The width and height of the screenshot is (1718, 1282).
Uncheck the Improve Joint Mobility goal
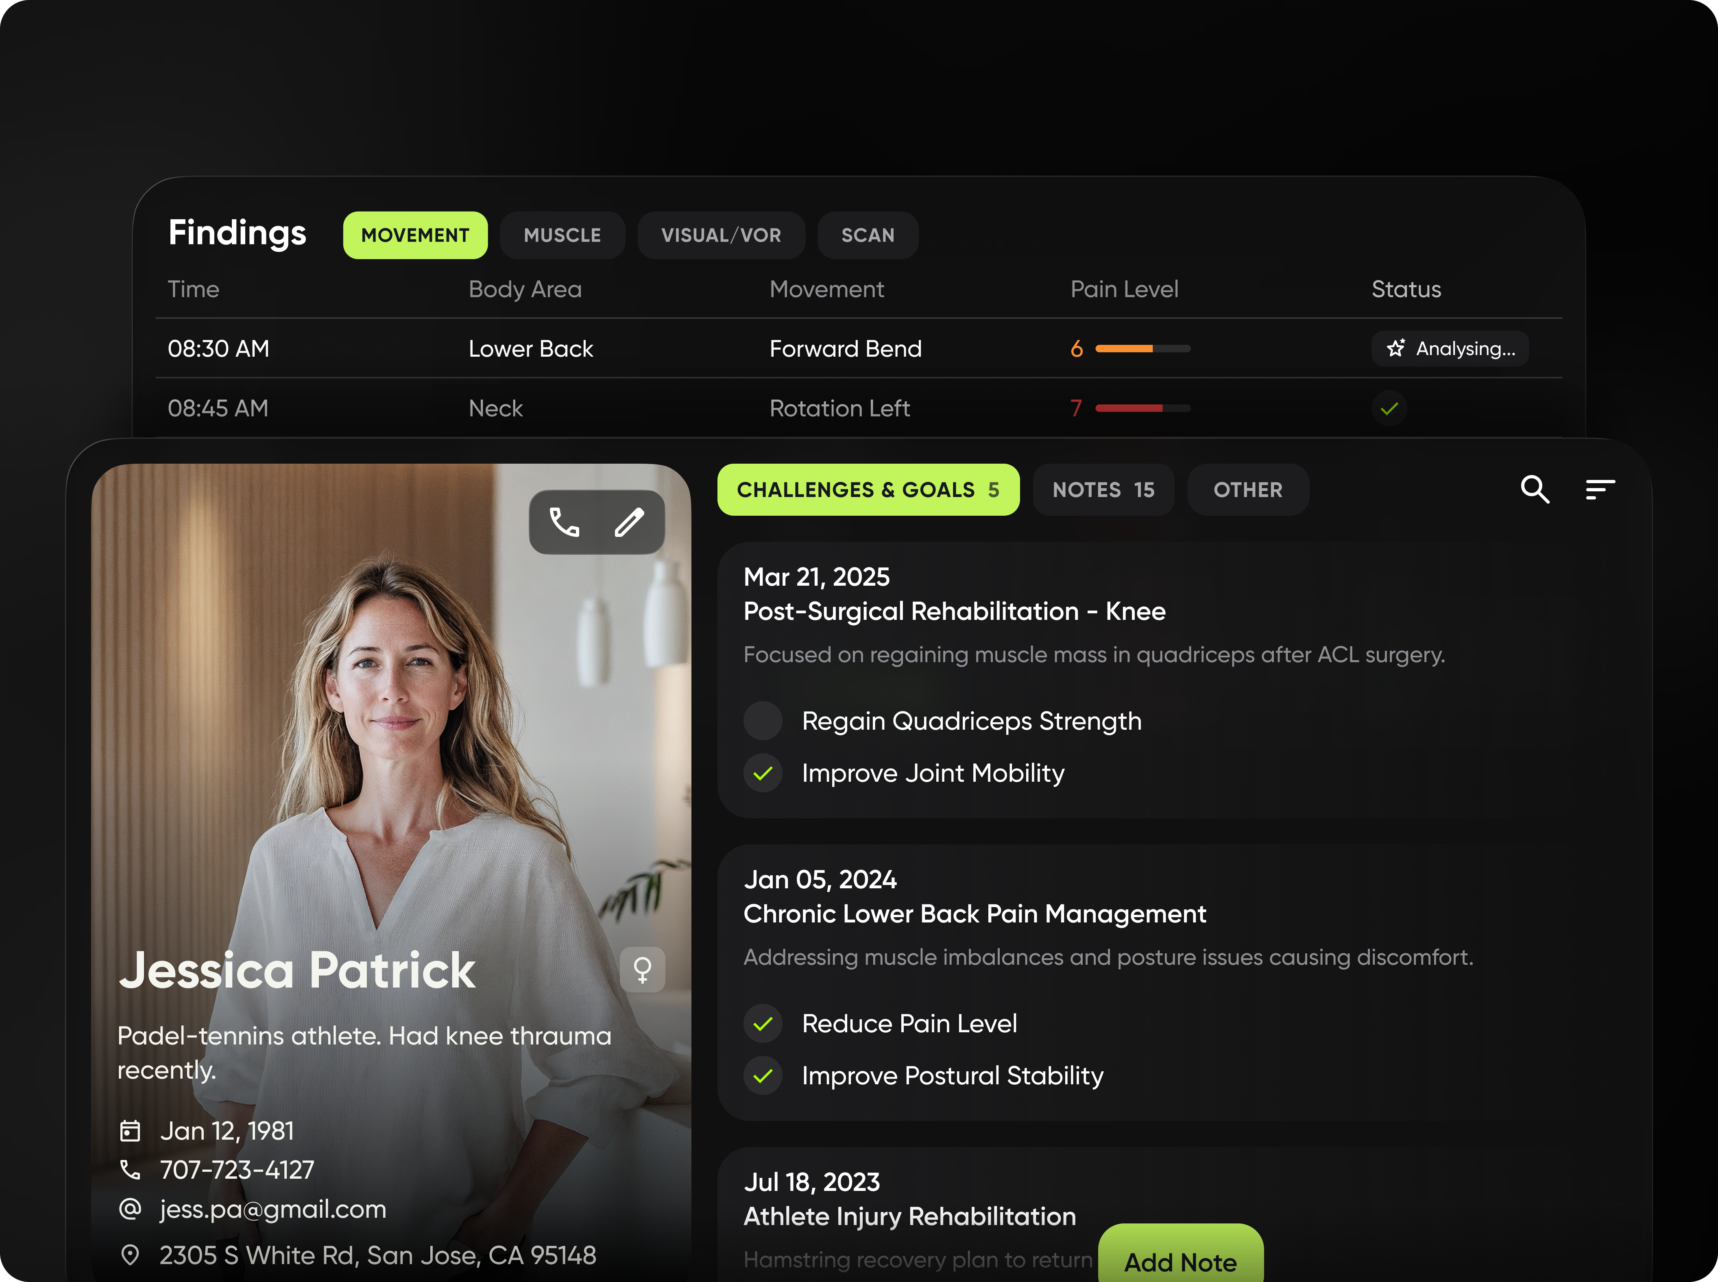[x=763, y=773]
